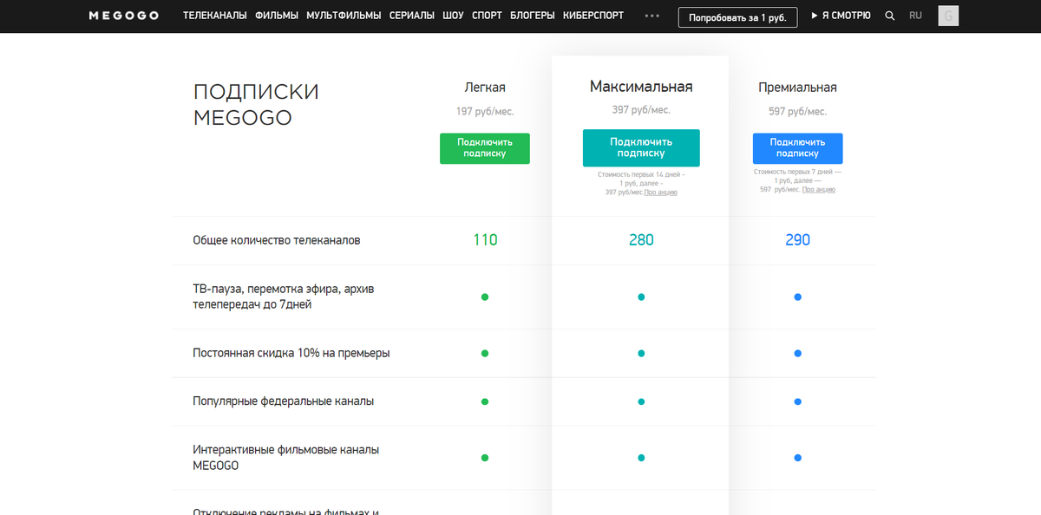
Task: Open Про акцию link under Премиальная
Action: (x=819, y=189)
